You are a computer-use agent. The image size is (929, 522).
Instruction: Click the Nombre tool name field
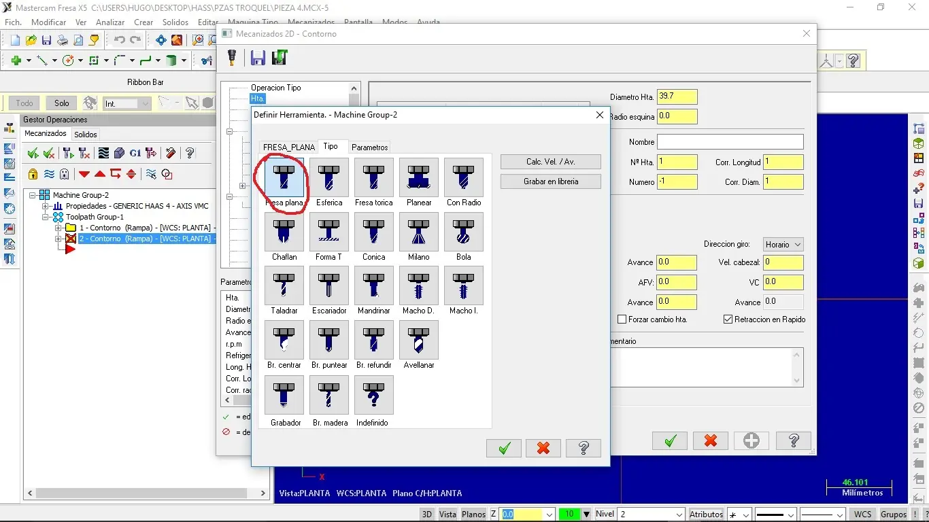[x=730, y=142]
